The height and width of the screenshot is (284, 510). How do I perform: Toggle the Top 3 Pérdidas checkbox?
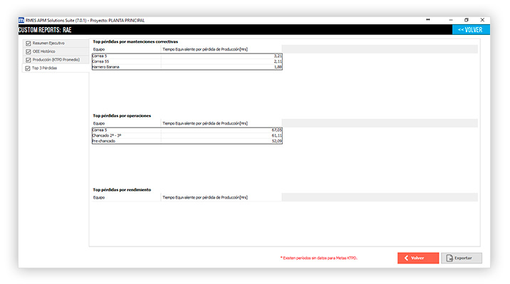tap(28, 68)
